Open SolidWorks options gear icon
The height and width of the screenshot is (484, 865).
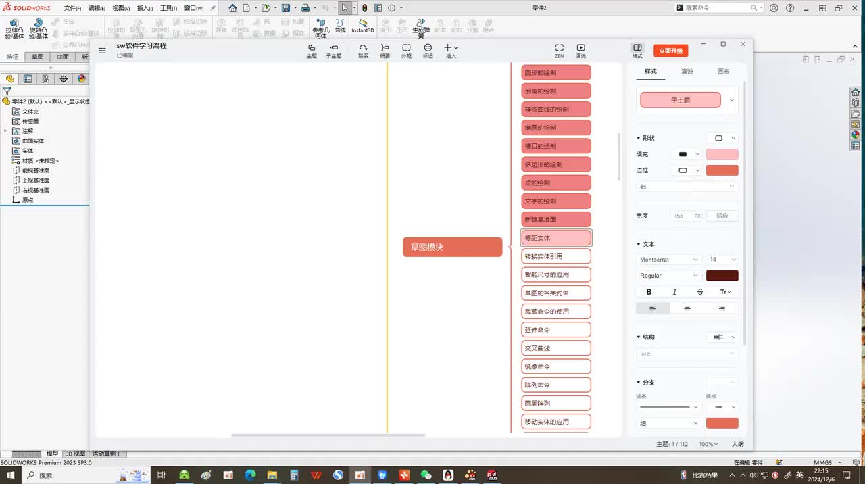391,8
